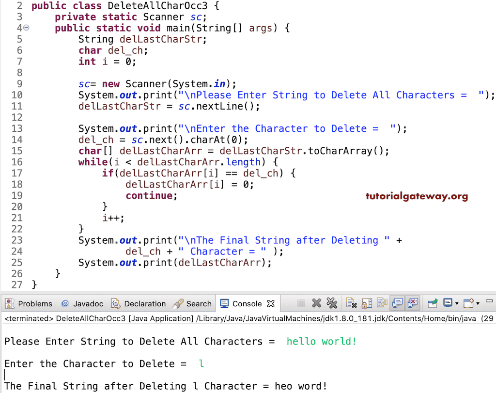Display the selected console

[x=448, y=303]
